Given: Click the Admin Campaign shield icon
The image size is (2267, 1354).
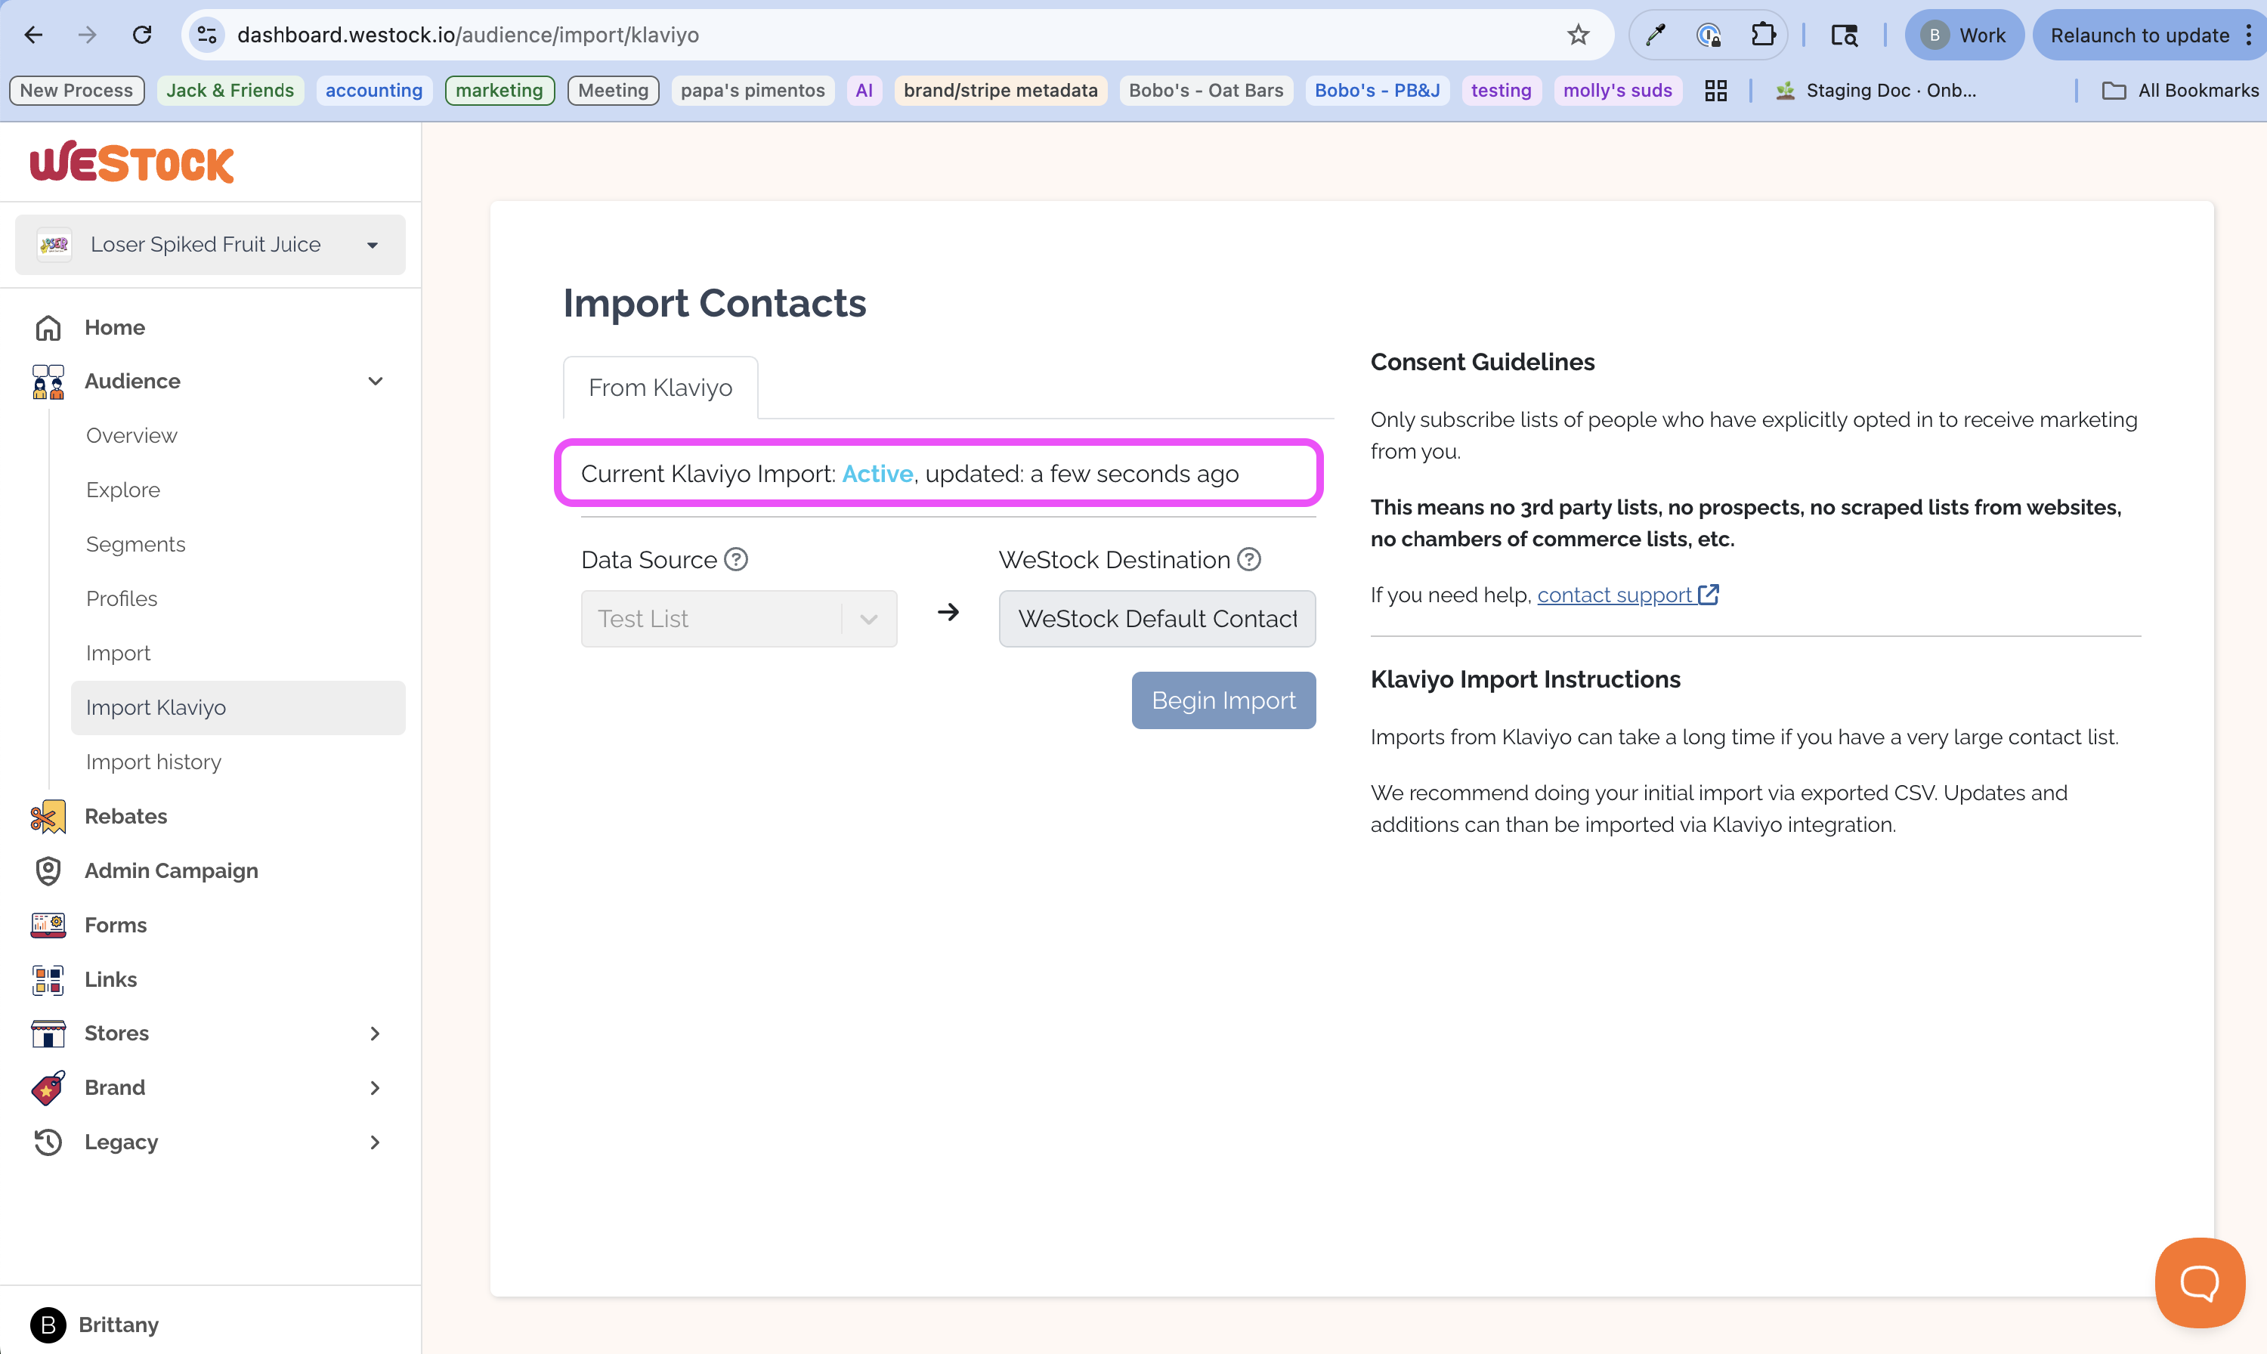Looking at the screenshot, I should (x=48, y=870).
